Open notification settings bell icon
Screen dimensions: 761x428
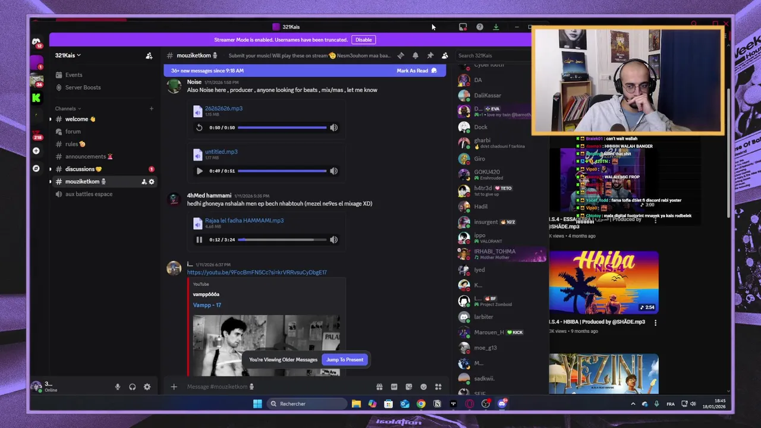[416, 56]
